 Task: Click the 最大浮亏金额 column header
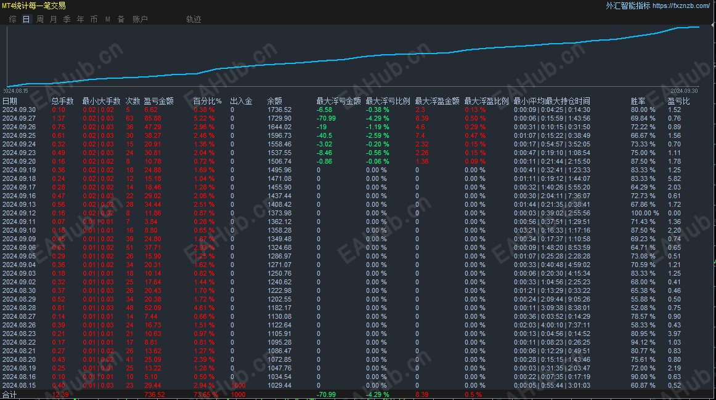click(338, 101)
